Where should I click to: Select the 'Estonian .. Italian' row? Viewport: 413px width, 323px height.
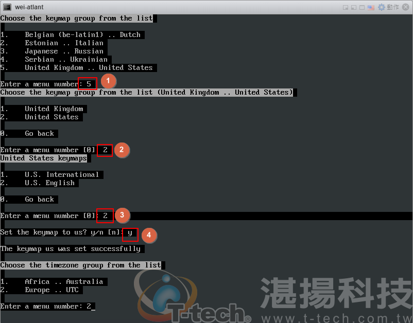[54, 43]
